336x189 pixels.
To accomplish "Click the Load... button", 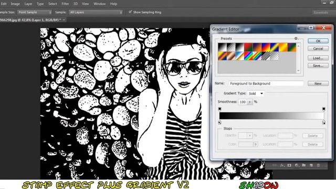I will (318, 58).
